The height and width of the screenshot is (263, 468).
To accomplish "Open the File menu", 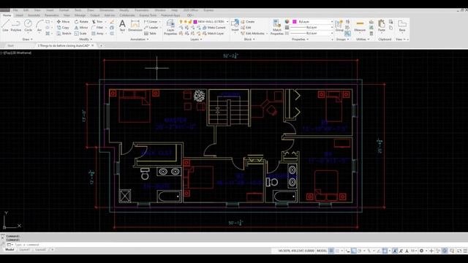I will (15, 10).
